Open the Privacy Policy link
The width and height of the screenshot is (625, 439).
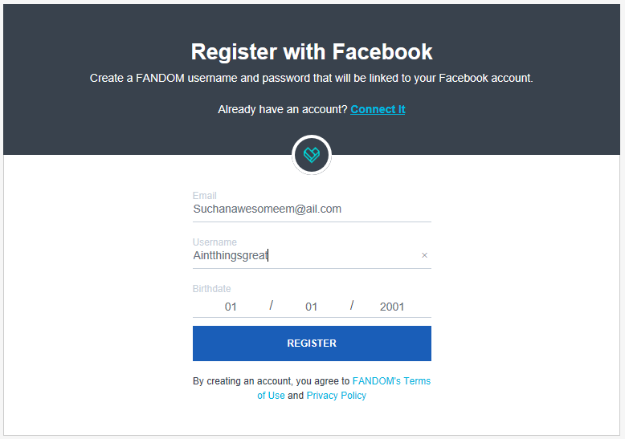336,396
